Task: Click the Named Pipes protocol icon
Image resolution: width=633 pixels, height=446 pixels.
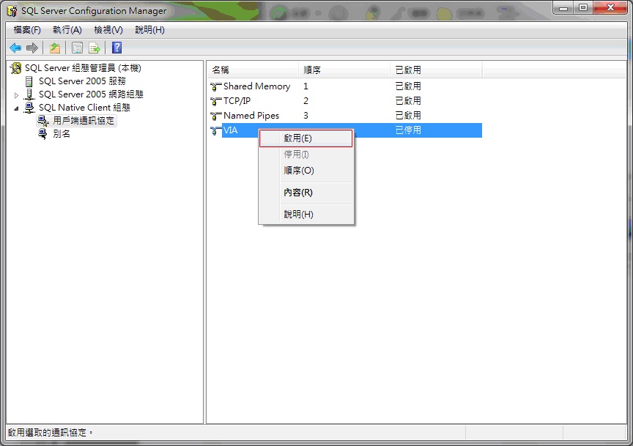Action: tap(216, 116)
